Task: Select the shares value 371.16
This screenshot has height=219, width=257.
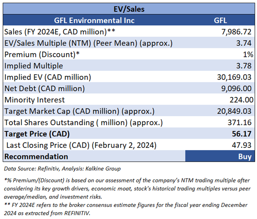Action: tap(239, 122)
